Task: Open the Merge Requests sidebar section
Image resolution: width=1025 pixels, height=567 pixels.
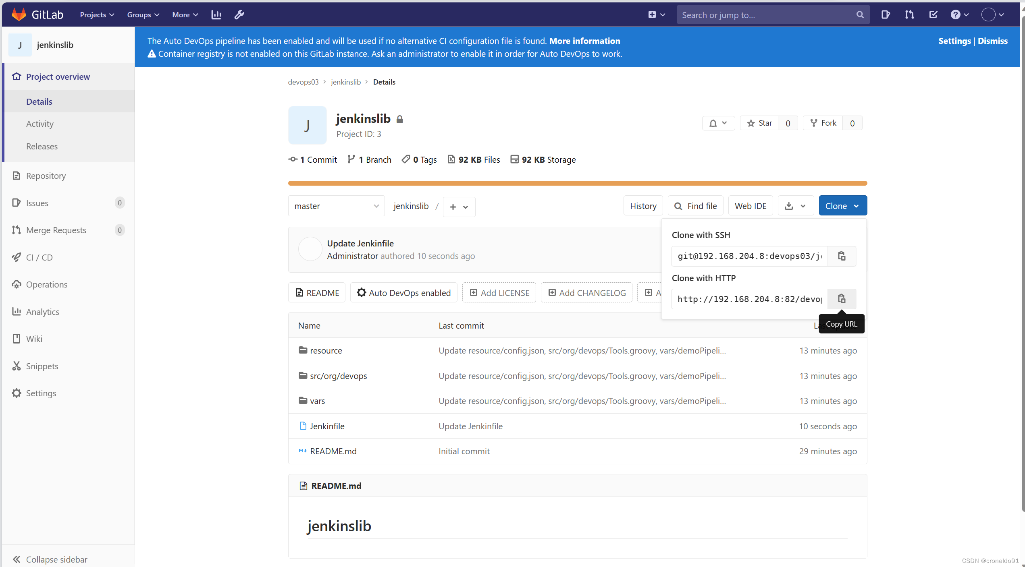Action: pos(69,230)
